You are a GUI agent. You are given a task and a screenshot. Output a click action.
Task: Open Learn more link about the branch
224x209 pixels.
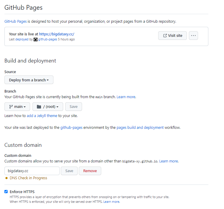coord(126,97)
